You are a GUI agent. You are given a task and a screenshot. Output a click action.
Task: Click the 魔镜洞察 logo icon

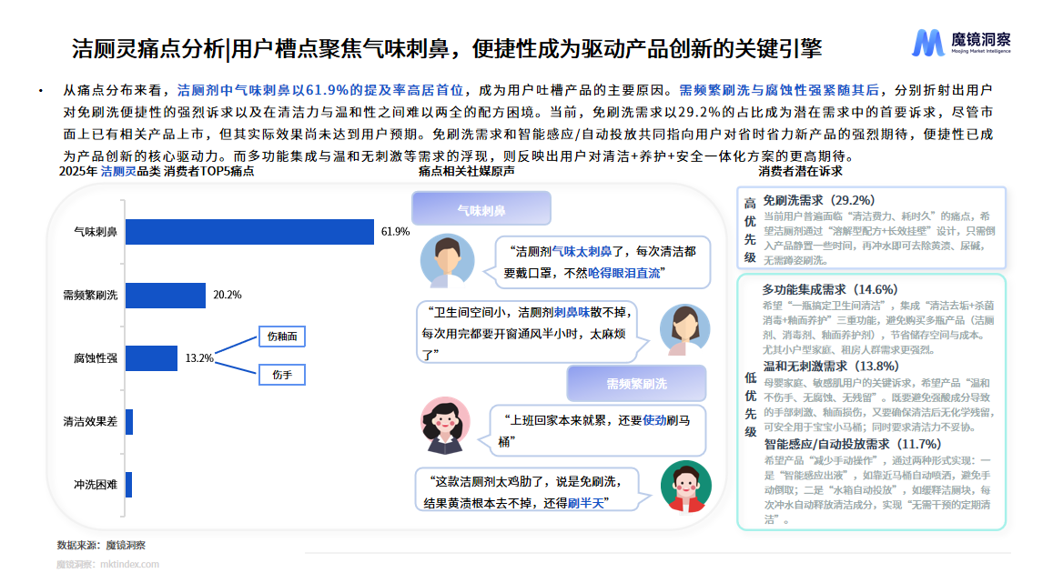928,45
